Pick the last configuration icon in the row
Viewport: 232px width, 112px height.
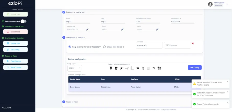tap(159, 68)
